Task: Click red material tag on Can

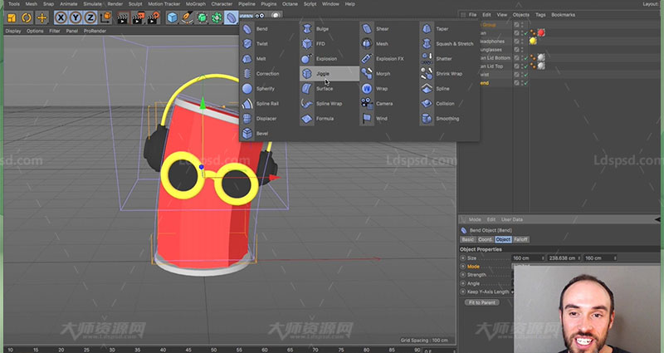Action: point(541,32)
